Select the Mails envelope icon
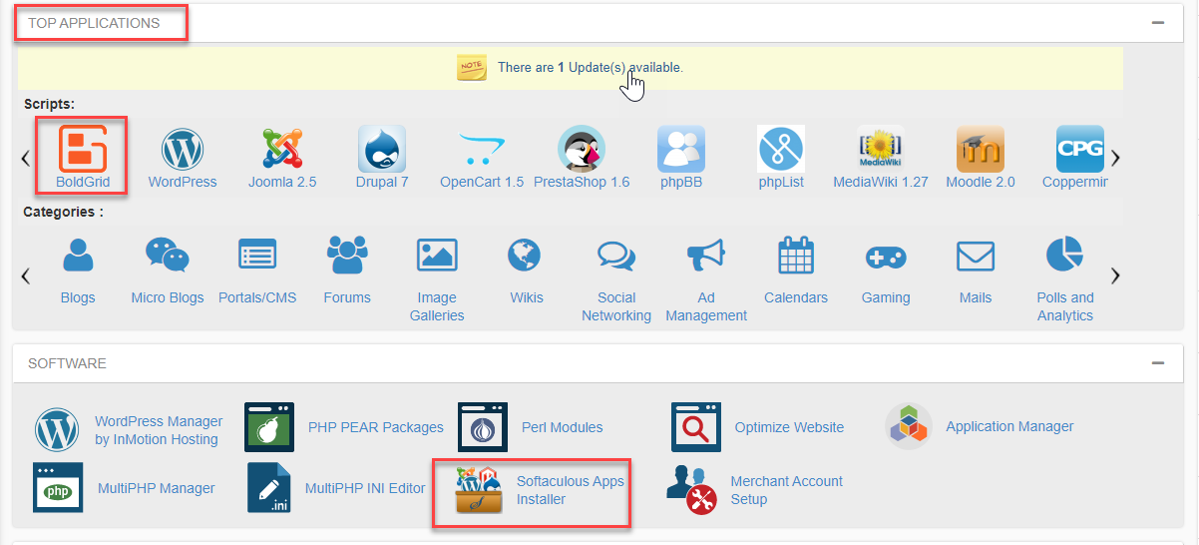Screen dimensions: 1199x545 pyautogui.click(x=976, y=257)
